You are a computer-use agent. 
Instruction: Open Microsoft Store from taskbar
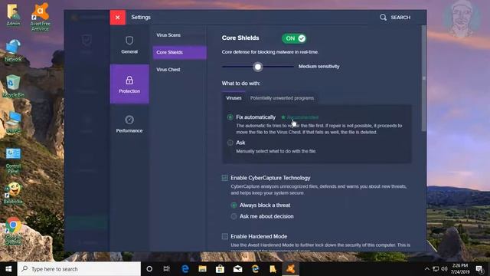point(220,269)
